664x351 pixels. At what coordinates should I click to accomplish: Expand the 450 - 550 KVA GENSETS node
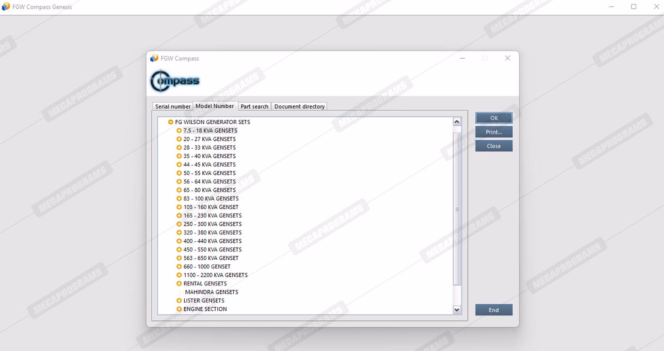click(x=179, y=250)
